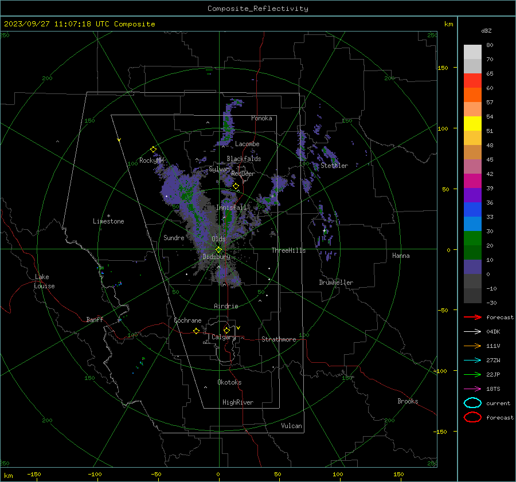Click the dBZ scale heading
The image size is (516, 482).
486,30
